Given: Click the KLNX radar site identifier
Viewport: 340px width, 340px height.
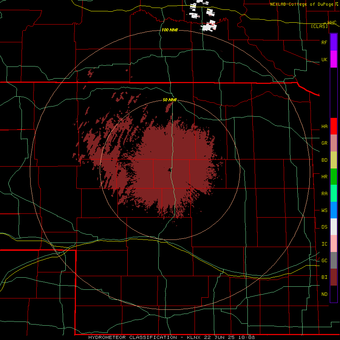Looking at the screenshot, I should pyautogui.click(x=194, y=337).
